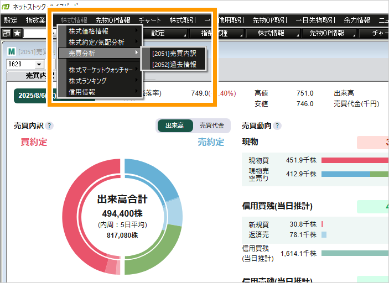Open the 指数業種 menu in menu bar
Screen dimensions: 389x283
point(36,20)
